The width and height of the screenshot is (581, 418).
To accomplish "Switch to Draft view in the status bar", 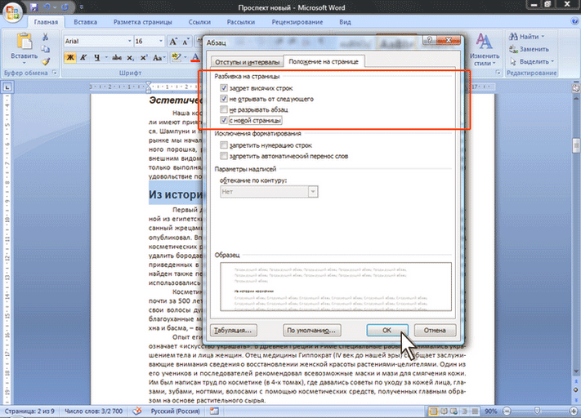I will coord(475,411).
